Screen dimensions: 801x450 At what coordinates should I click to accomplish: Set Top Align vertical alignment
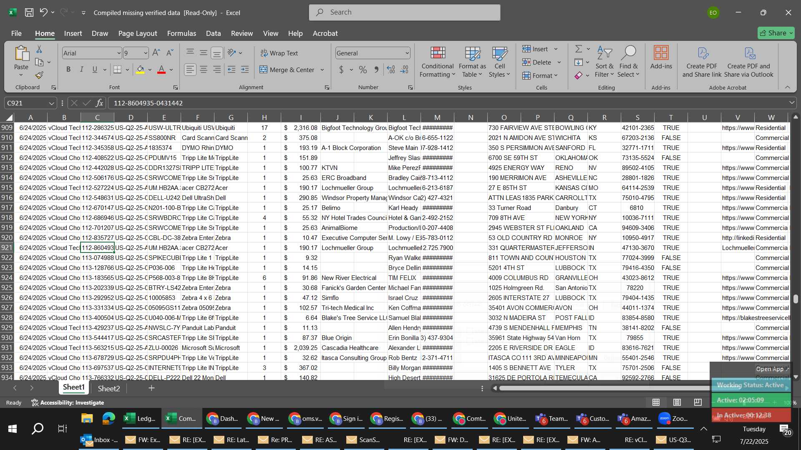point(190,53)
